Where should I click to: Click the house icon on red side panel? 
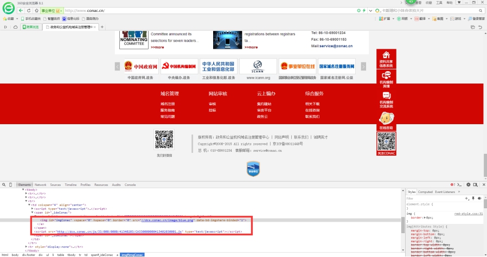click(386, 55)
